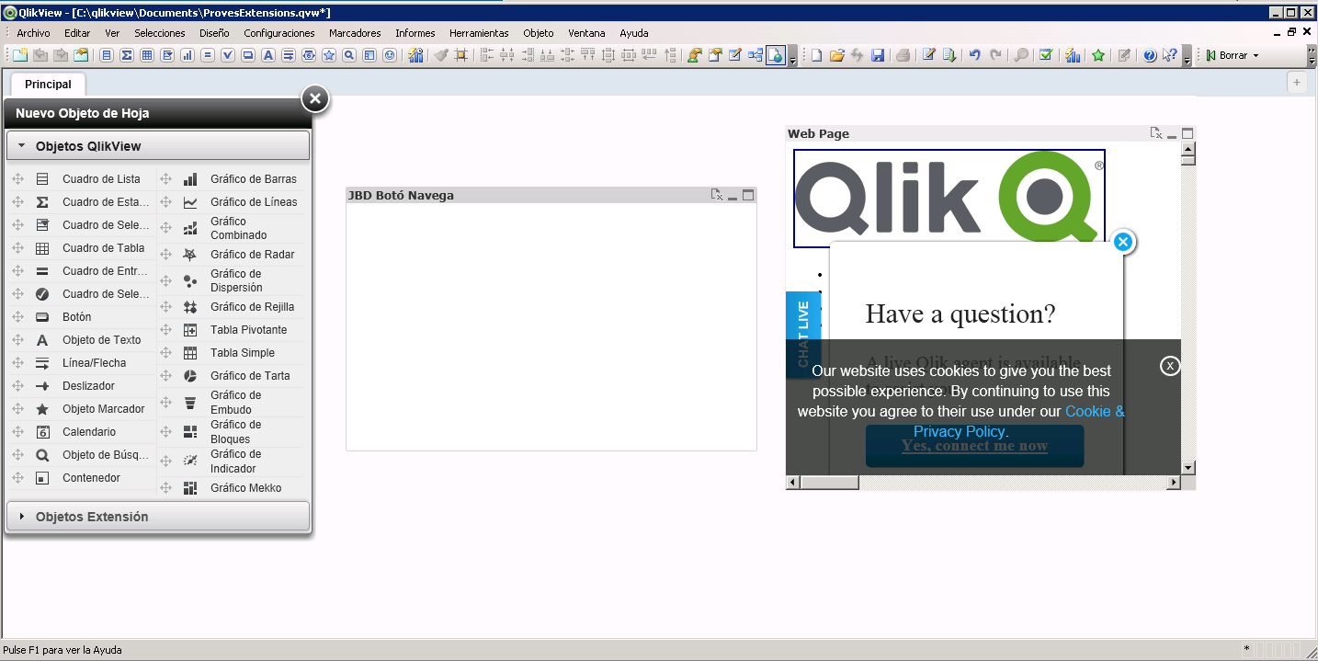Click the Qlik logo in Web Page
The image size is (1318, 661).
point(949,197)
